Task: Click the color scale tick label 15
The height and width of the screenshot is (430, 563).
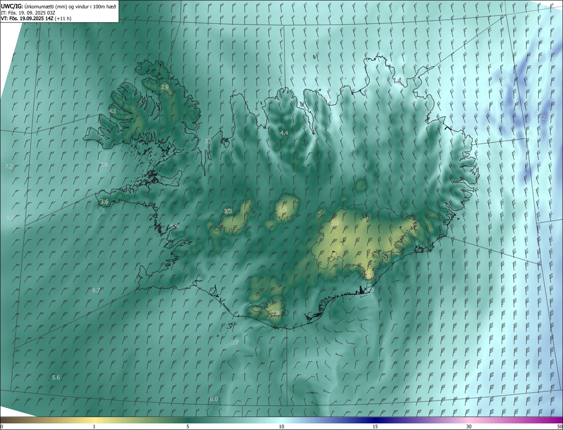Action: point(375,426)
